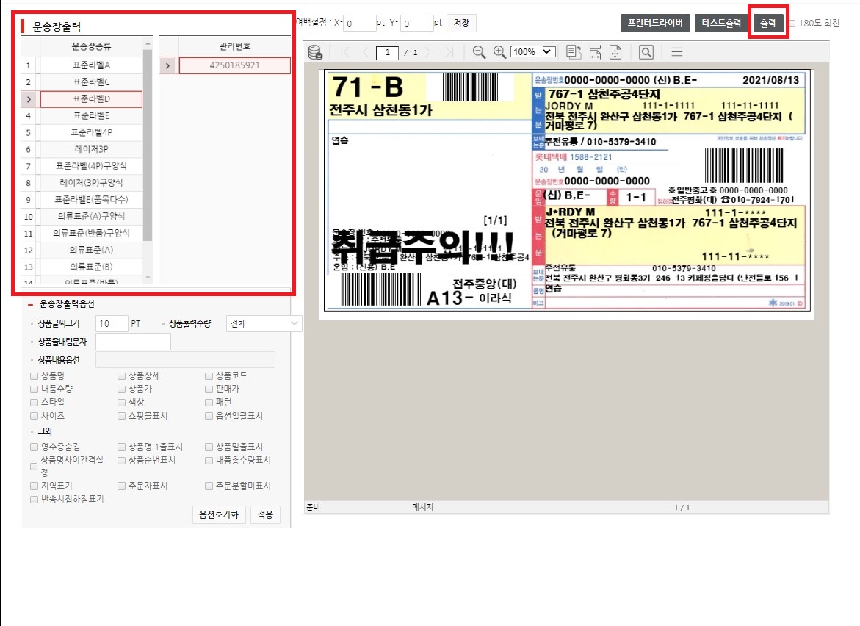
Task: Go to next page in preview toolbar
Action: point(428,52)
